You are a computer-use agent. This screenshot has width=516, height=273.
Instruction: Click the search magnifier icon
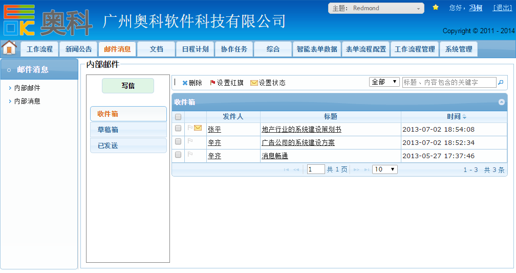501,83
